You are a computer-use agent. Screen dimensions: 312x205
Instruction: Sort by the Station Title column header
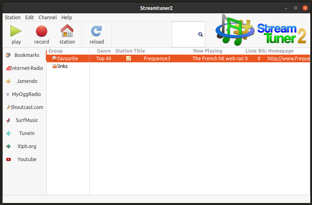[152, 51]
